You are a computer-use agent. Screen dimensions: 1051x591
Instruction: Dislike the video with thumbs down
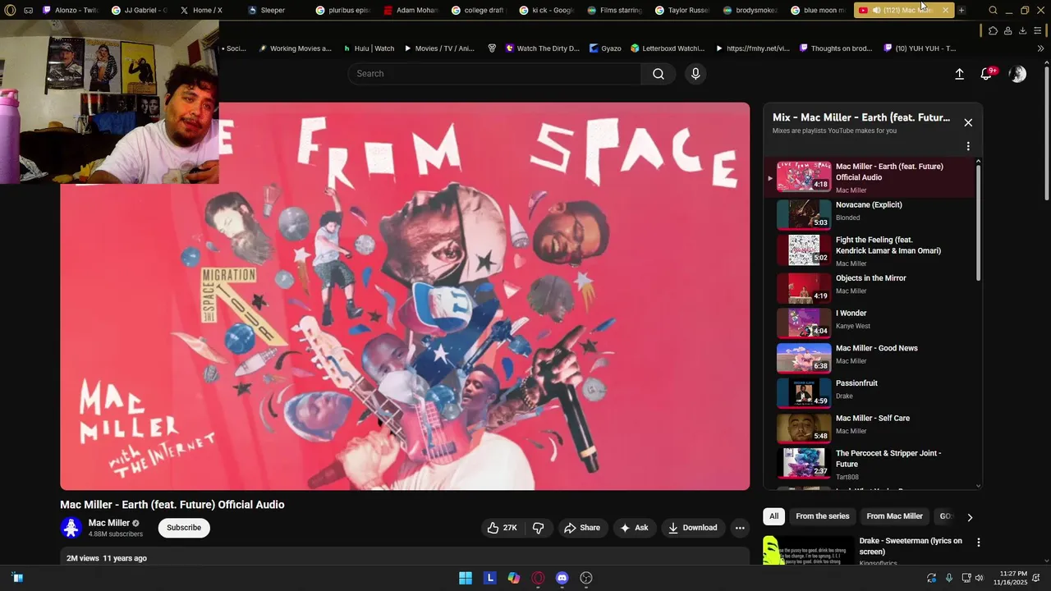click(x=539, y=528)
